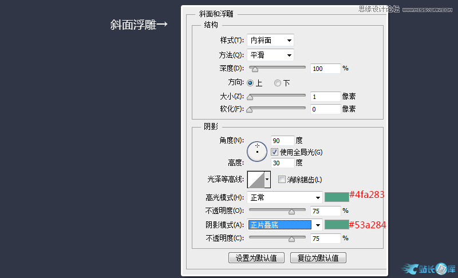Click the 深度 depth slider handle
Screen dimensions: 458x278
coord(255,69)
